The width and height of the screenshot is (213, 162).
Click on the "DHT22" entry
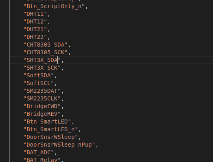(x=35, y=37)
